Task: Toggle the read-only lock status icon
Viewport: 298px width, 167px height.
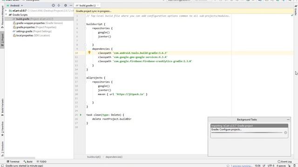Action: (289, 166)
